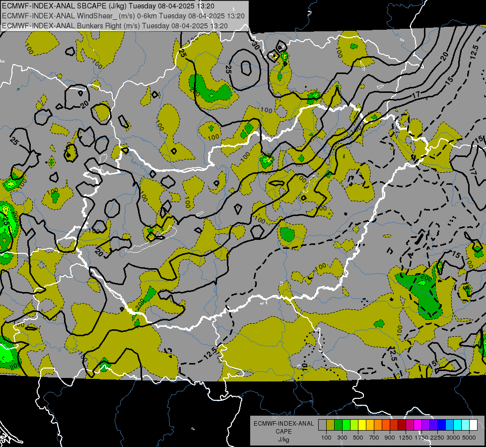Click the legend value 100
The width and height of the screenshot is (486, 447).
(x=326, y=438)
